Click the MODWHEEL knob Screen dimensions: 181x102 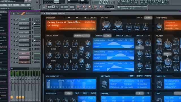pyautogui.click(x=118, y=25)
